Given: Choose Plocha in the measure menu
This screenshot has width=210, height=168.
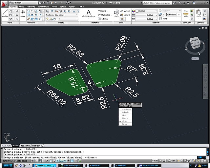Looking at the screenshot, I should pos(125,118).
